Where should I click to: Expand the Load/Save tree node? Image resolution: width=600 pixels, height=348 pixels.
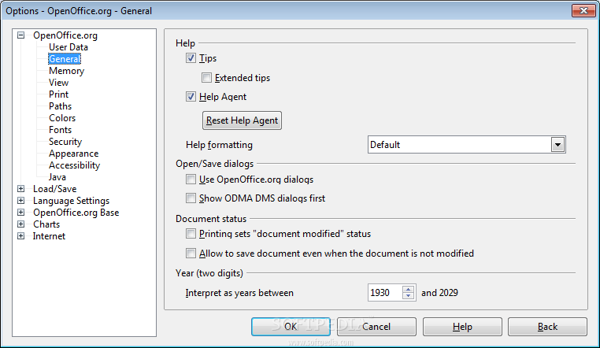[x=21, y=189]
